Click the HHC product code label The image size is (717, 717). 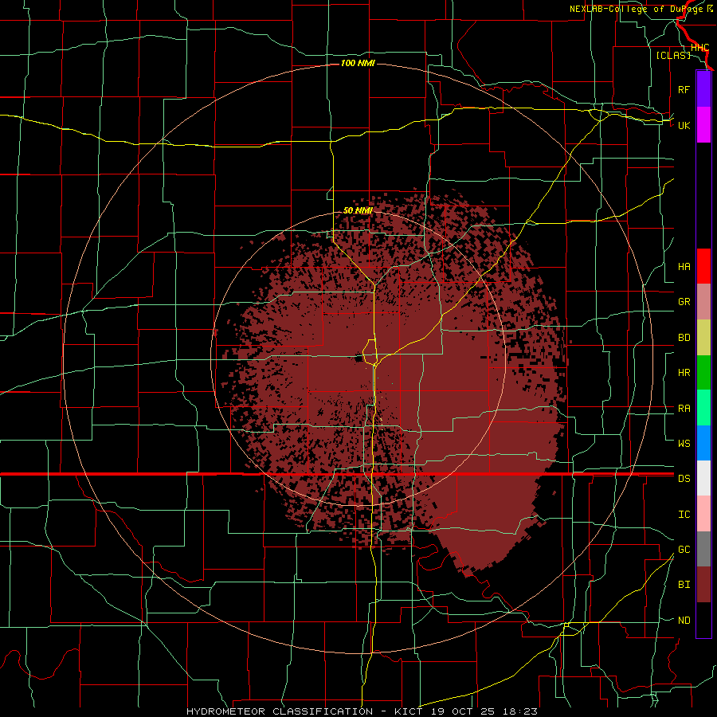point(699,48)
